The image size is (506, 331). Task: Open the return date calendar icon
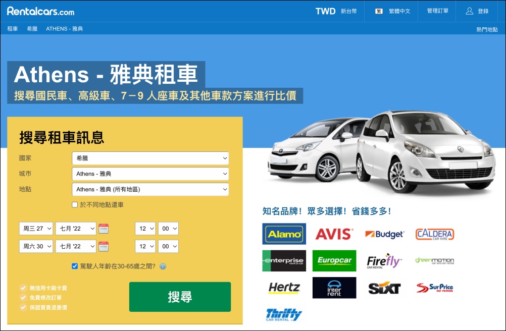coord(103,246)
